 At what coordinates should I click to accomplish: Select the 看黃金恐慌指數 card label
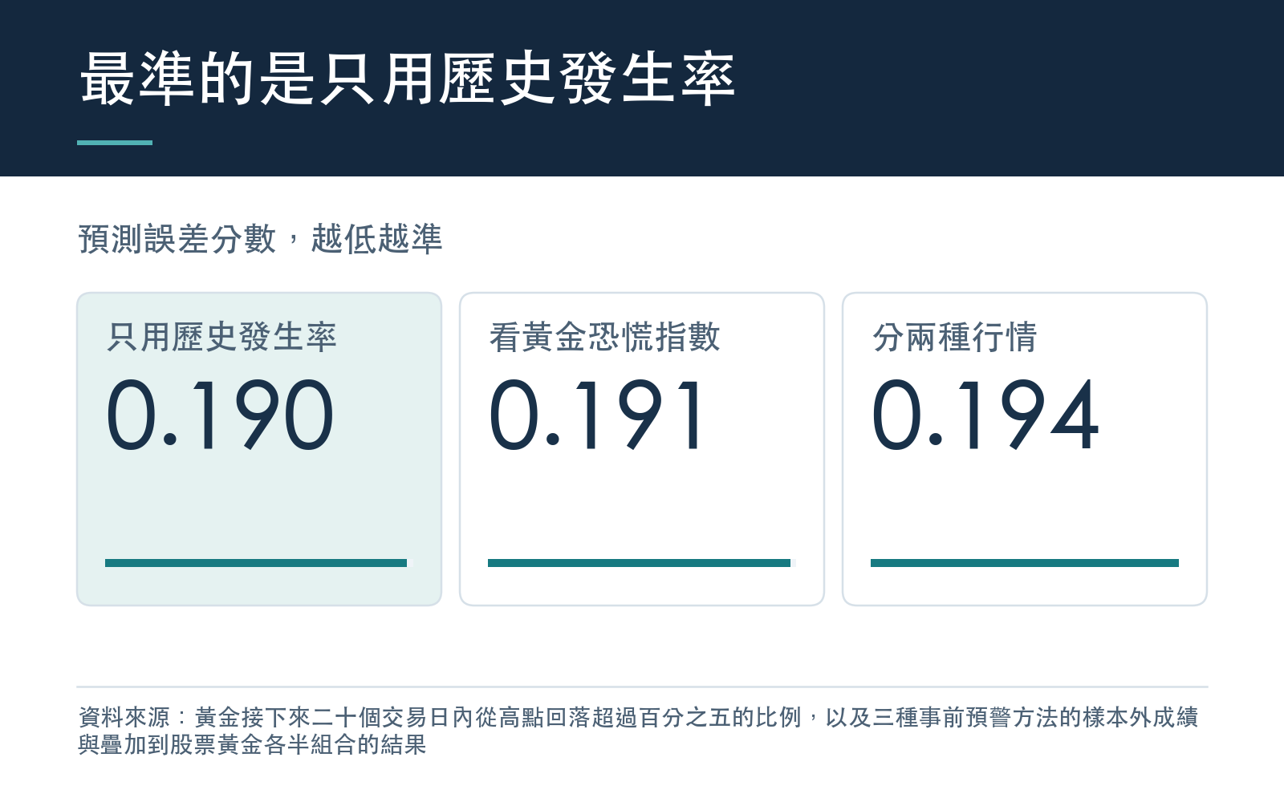click(604, 337)
